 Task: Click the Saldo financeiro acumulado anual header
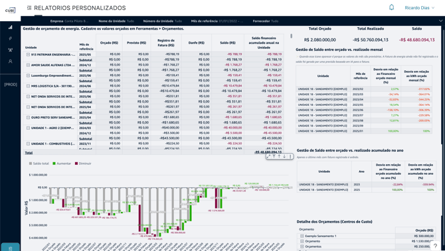point(264,43)
